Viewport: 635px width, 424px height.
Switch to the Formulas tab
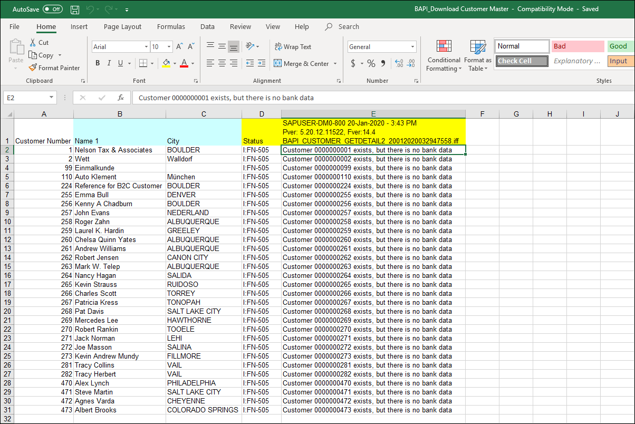[171, 26]
